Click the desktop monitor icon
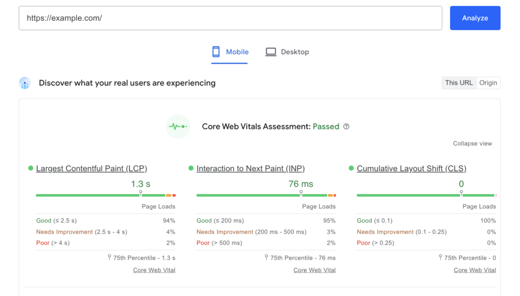 click(x=270, y=51)
